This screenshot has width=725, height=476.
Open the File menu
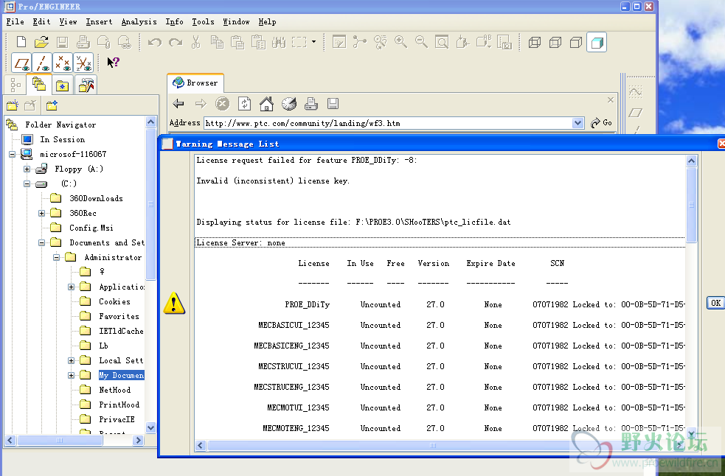coord(15,21)
